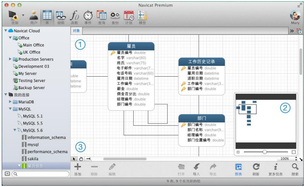Switch to 图表 diagram view
Viewport: 305px width, 187px height.
click(x=239, y=167)
